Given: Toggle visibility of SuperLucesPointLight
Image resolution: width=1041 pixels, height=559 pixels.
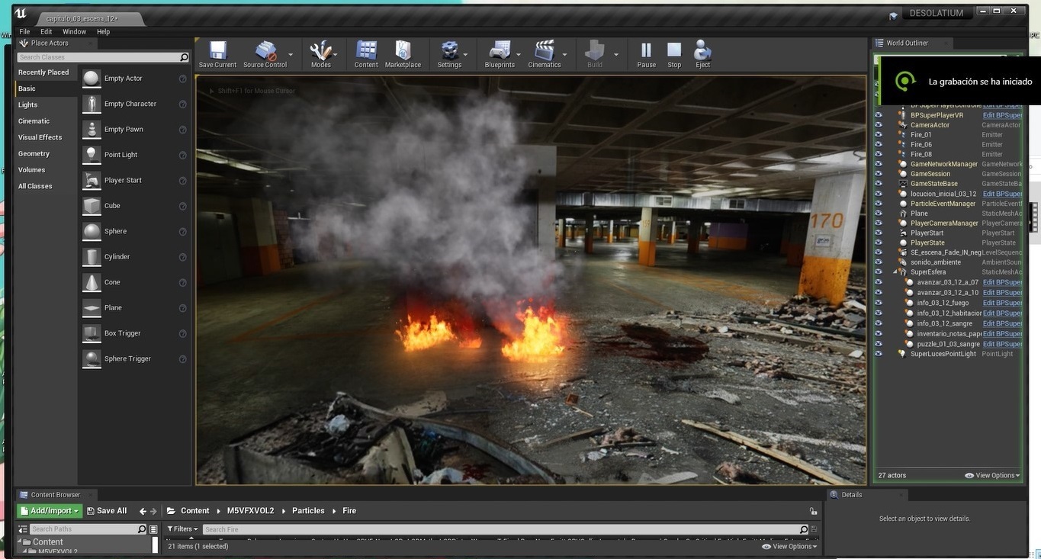Looking at the screenshot, I should coord(879,354).
